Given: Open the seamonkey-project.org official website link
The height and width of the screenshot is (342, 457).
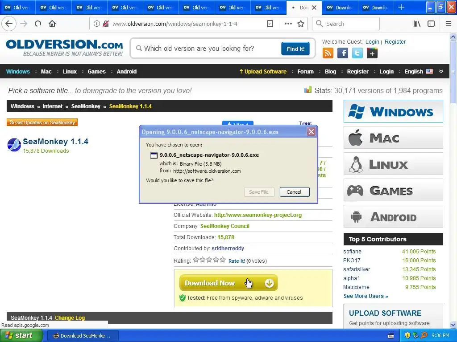Looking at the screenshot, I should 258,215.
